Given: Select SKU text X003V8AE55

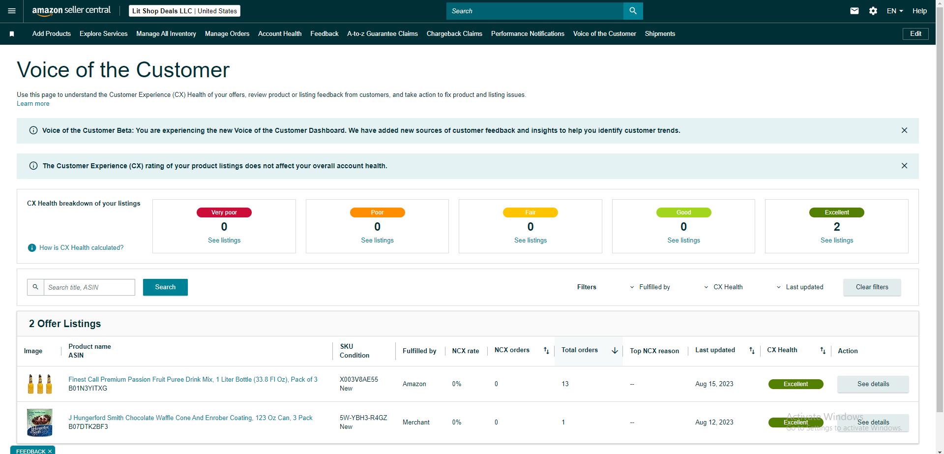Looking at the screenshot, I should tap(359, 380).
